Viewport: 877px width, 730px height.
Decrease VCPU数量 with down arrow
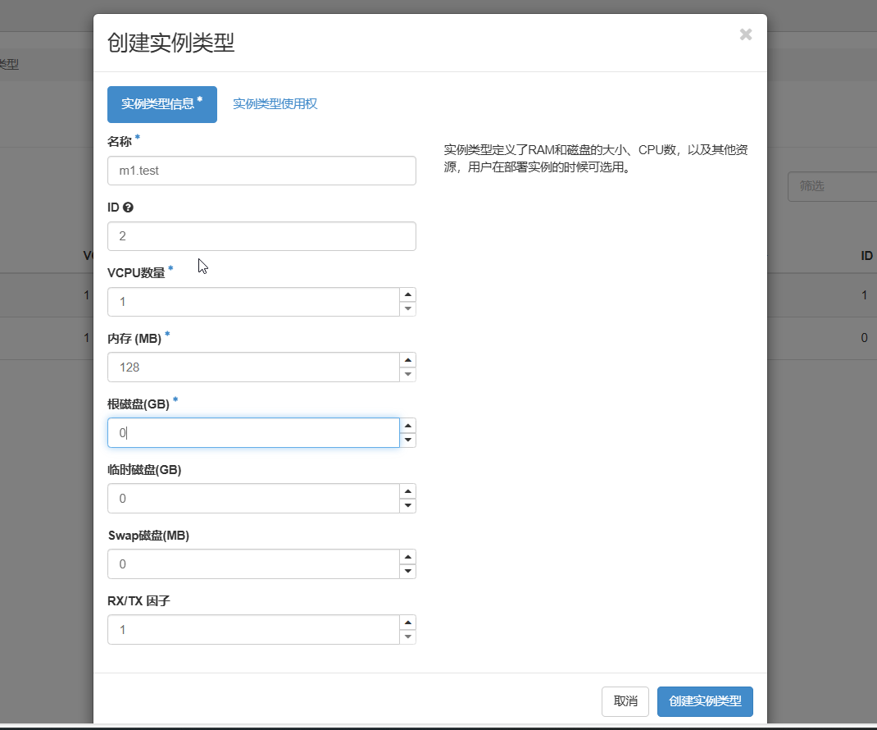tap(407, 309)
